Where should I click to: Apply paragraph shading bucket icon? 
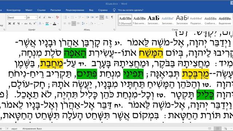[91, 23]
